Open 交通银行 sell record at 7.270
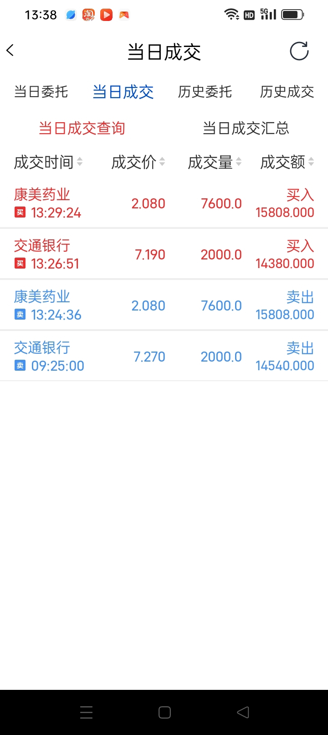Image resolution: width=328 pixels, height=735 pixels. (164, 357)
